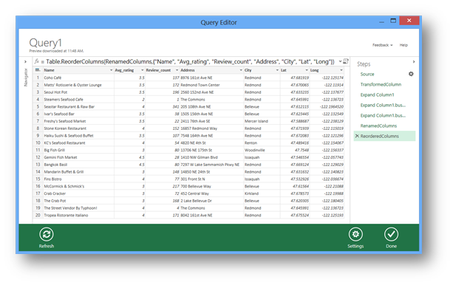This screenshot has height=285, width=453.
Task: Select the Expand Column1 step
Action: [x=377, y=95]
